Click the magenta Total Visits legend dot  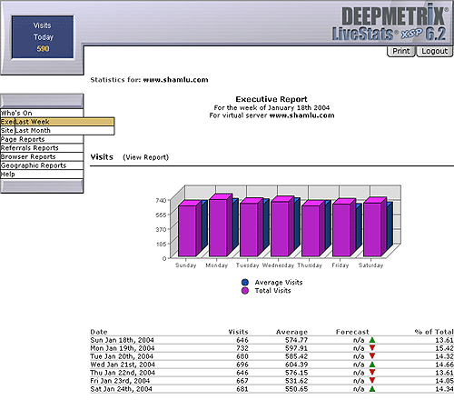245,291
